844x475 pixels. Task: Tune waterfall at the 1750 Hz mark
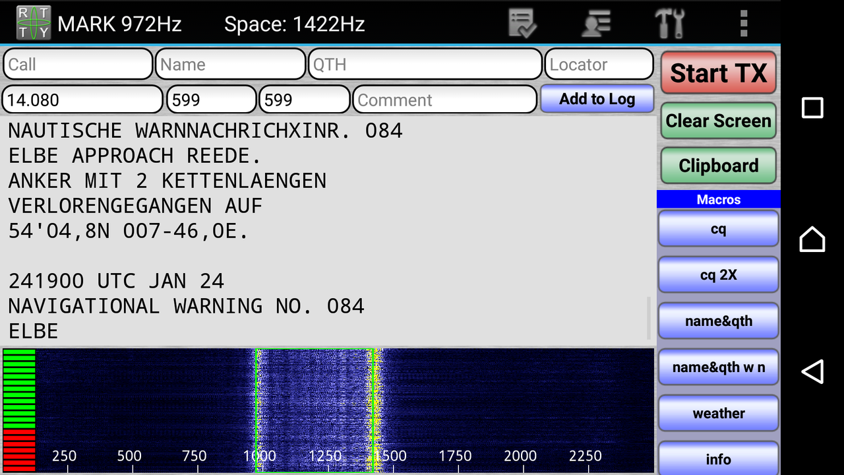pyautogui.click(x=455, y=456)
